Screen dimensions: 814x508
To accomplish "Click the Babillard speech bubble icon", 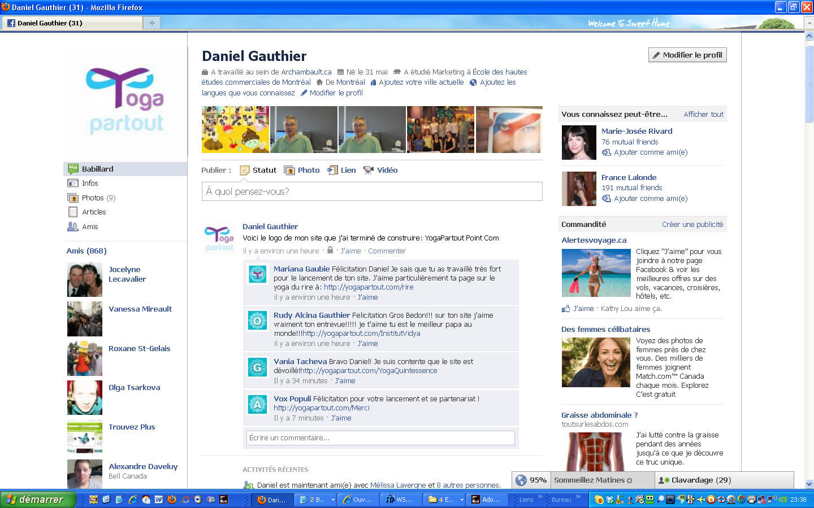I will point(73,169).
